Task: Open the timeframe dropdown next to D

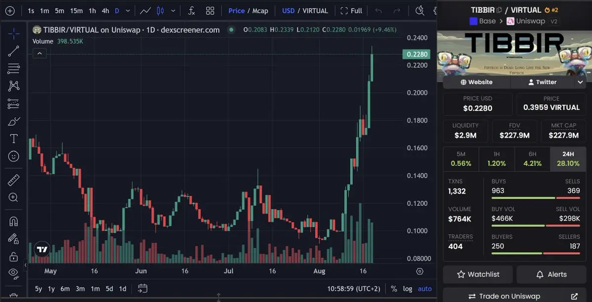Action: pyautogui.click(x=128, y=10)
